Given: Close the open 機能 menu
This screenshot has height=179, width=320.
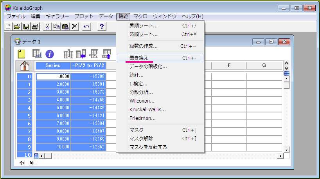Looking at the screenshot, I should tap(123, 16).
